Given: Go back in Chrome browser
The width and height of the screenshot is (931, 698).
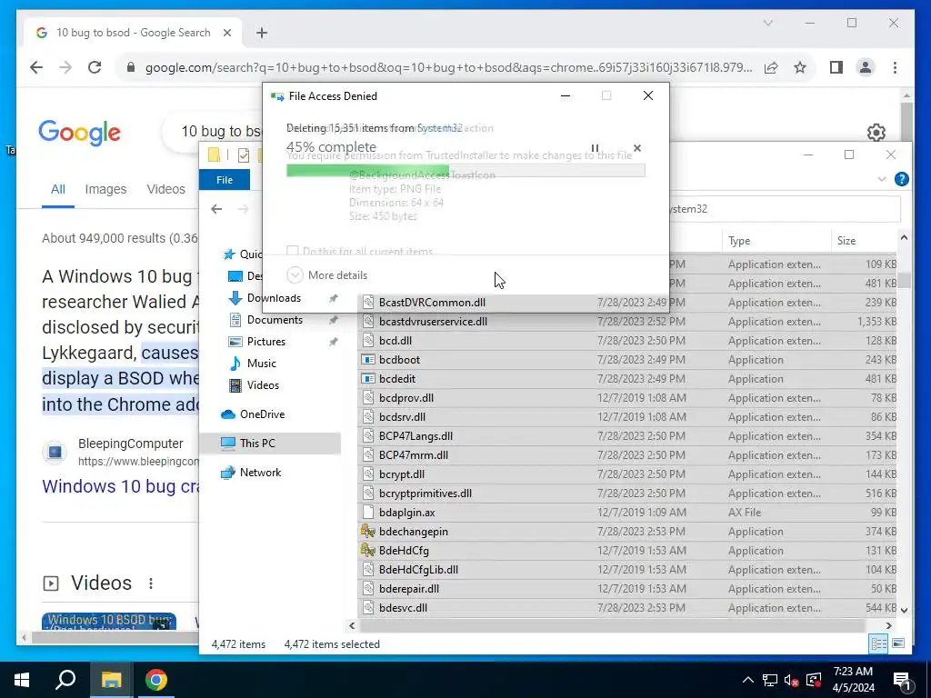Looking at the screenshot, I should (36, 67).
